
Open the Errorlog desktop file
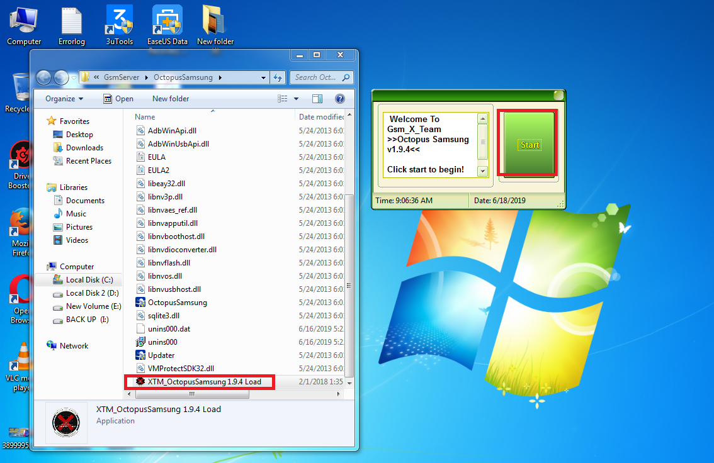[72, 26]
